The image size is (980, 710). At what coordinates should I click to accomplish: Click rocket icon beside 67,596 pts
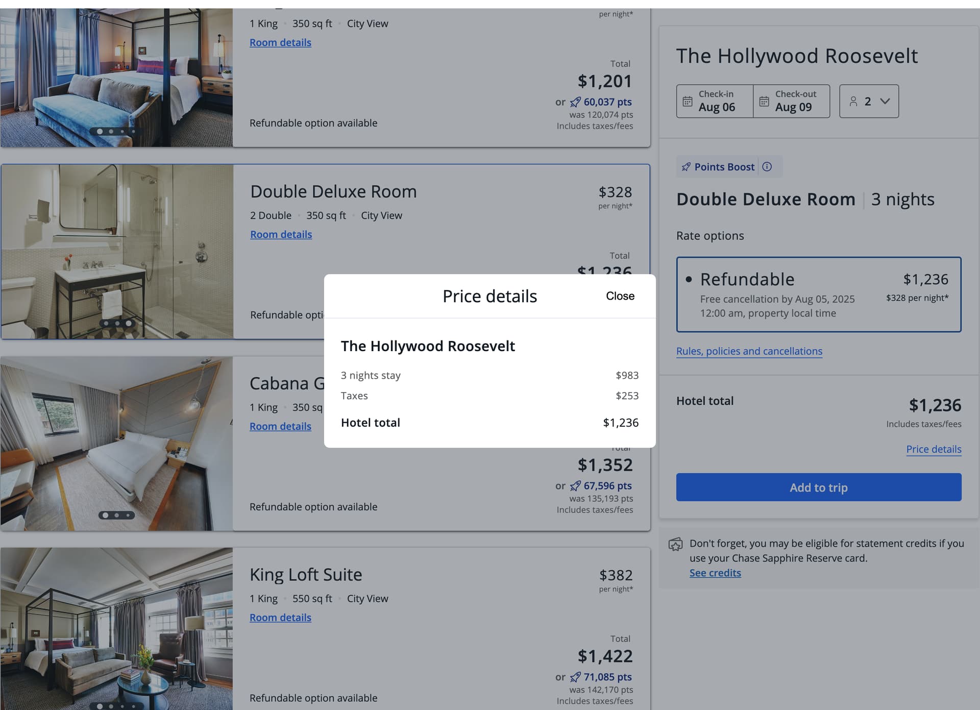click(575, 486)
